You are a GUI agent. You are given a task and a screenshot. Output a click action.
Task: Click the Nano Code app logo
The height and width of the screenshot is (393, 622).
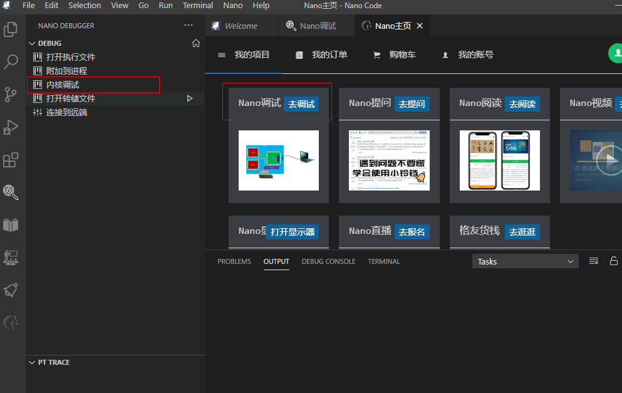click(x=7, y=5)
